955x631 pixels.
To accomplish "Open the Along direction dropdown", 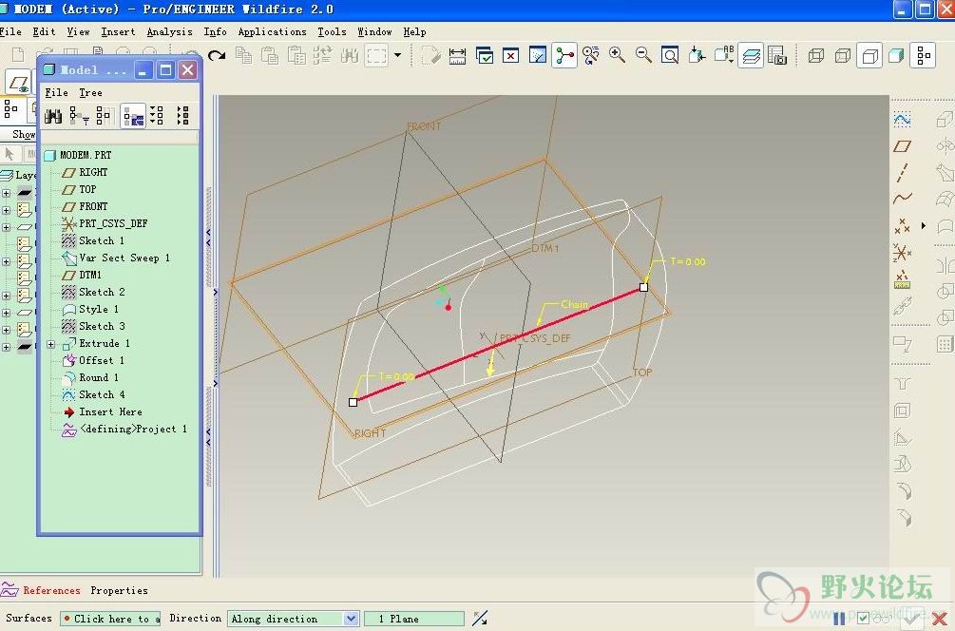I will [x=294, y=619].
